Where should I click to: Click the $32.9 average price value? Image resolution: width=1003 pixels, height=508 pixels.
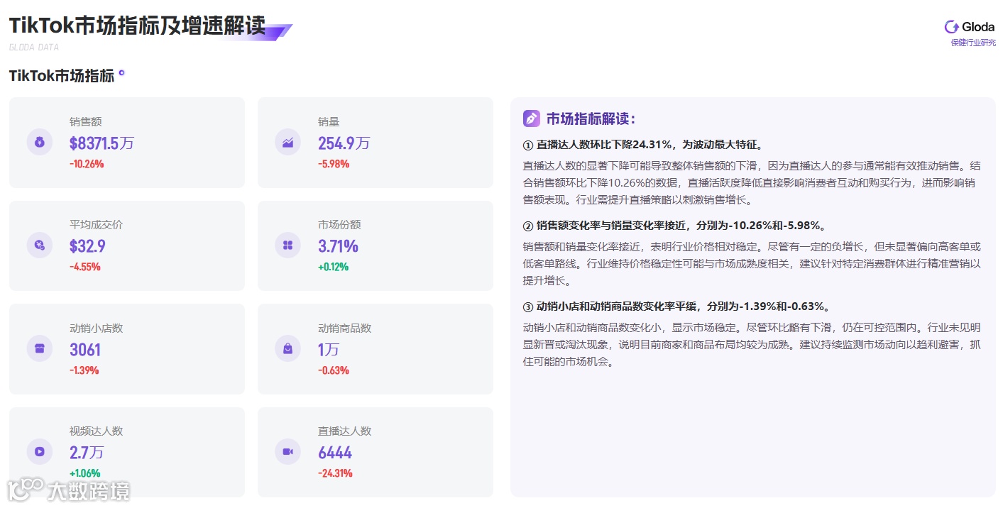[x=87, y=246]
